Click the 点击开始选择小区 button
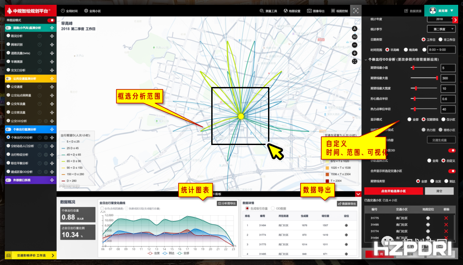 tap(387, 191)
